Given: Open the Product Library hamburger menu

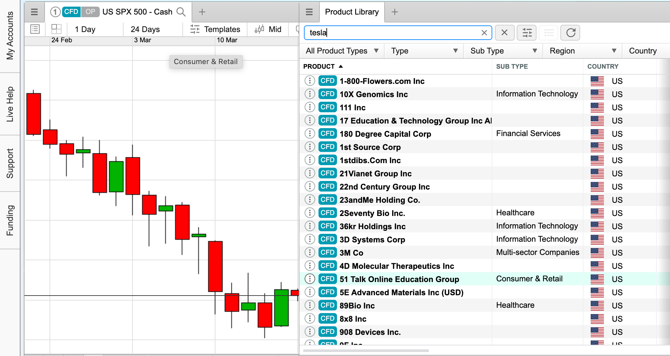Looking at the screenshot, I should 309,12.
